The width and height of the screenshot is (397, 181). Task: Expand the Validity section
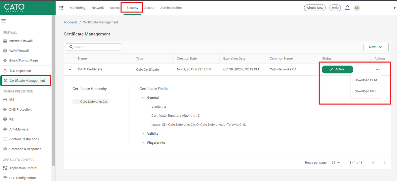[143, 133]
